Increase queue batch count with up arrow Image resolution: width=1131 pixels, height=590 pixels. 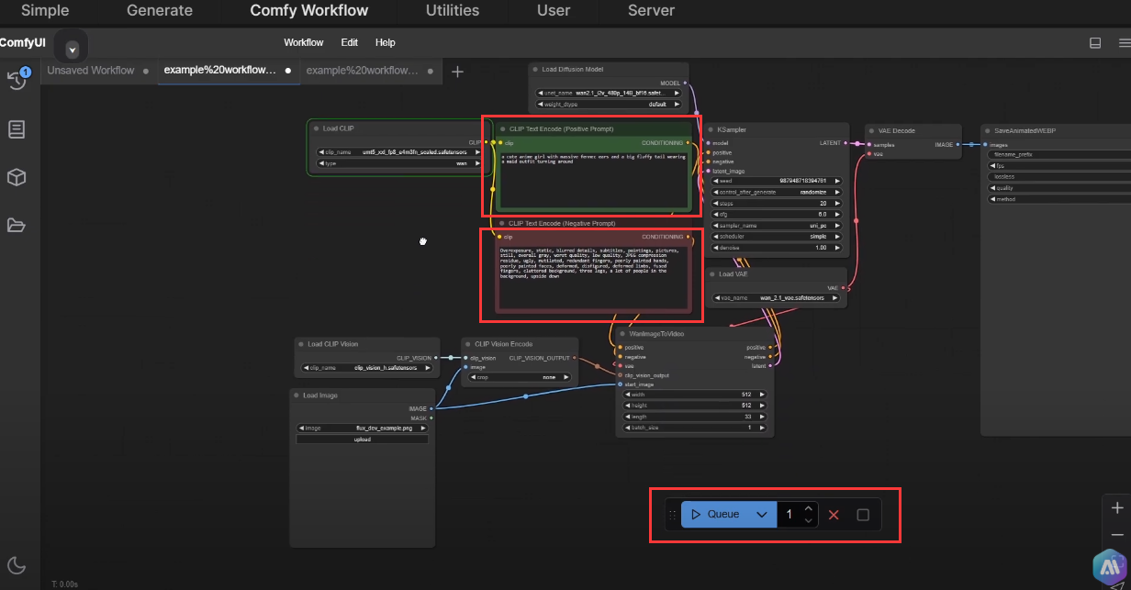tap(808, 508)
